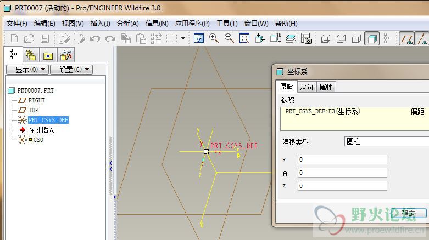The height and width of the screenshot is (240, 429).
Task: Open the 帮助(H) menu
Action: coord(286,24)
